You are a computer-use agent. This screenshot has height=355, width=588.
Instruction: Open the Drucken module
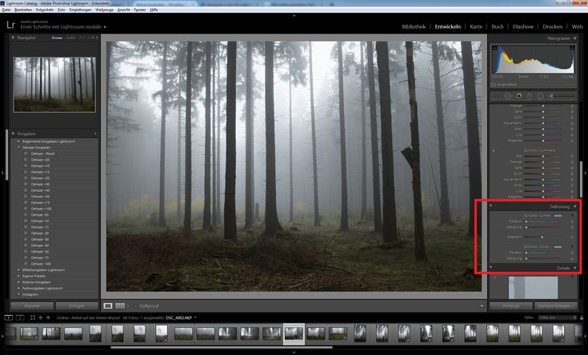(552, 26)
